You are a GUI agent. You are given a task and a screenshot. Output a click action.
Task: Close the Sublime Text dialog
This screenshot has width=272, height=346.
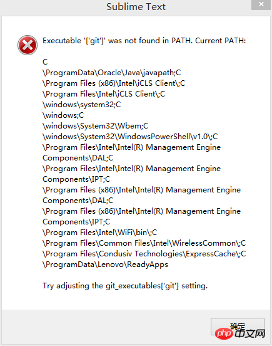point(261,4)
